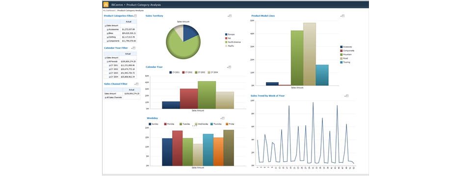Image resolution: width=471 pixels, height=176 pixels.
Task: Select the blue Europe pie slice
Action: tap(190, 32)
